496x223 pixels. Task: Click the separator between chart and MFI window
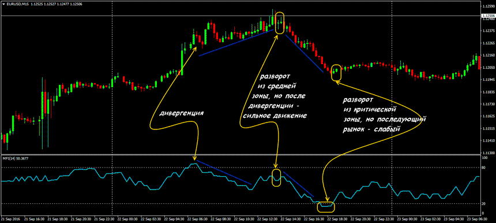(x=241, y=155)
